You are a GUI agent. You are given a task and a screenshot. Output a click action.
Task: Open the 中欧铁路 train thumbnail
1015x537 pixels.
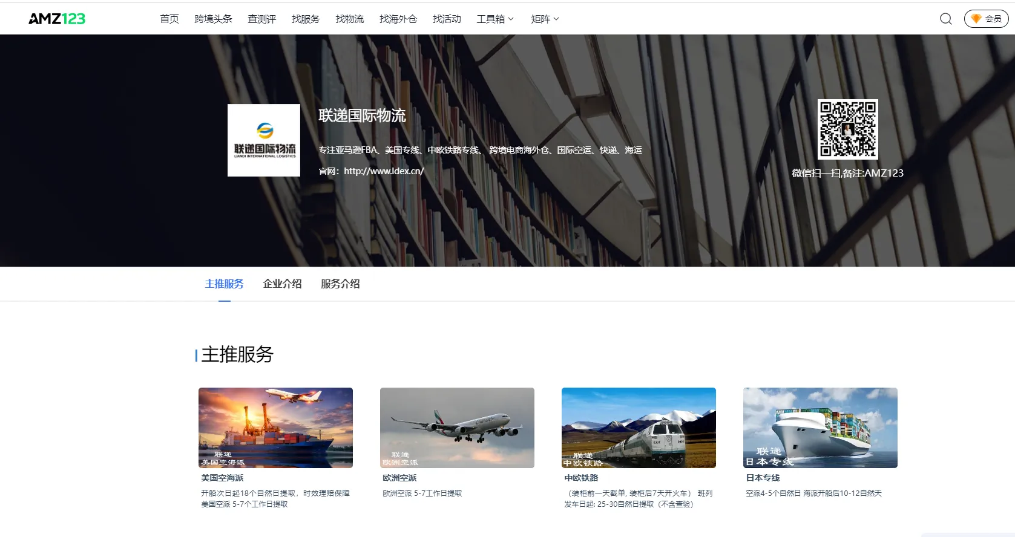coord(639,428)
